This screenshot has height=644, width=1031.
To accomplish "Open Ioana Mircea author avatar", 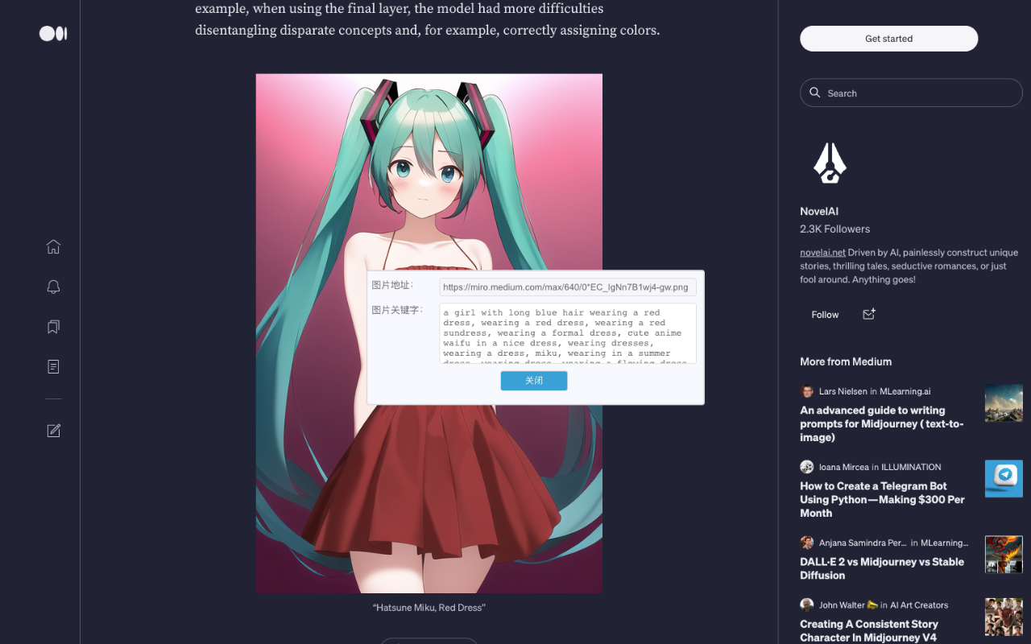I will (807, 467).
